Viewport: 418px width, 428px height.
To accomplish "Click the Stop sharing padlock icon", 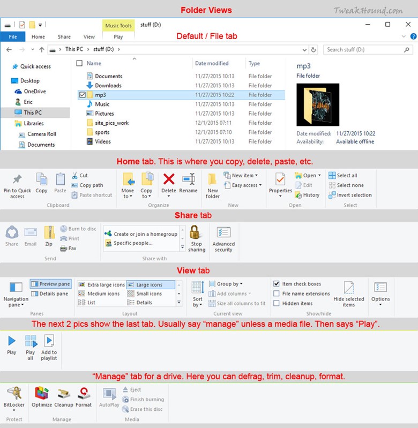I will 195,232.
